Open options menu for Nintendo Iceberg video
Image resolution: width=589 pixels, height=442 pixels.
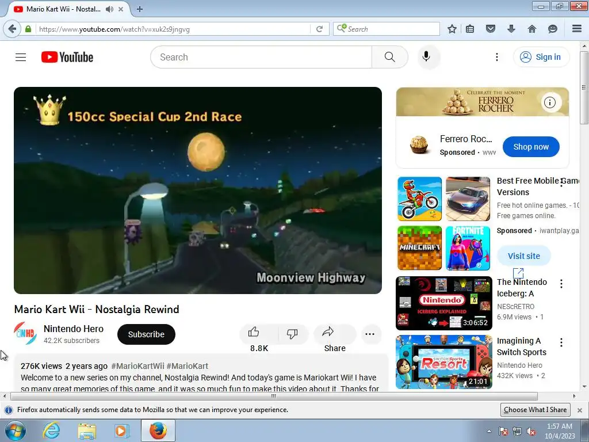(x=561, y=284)
